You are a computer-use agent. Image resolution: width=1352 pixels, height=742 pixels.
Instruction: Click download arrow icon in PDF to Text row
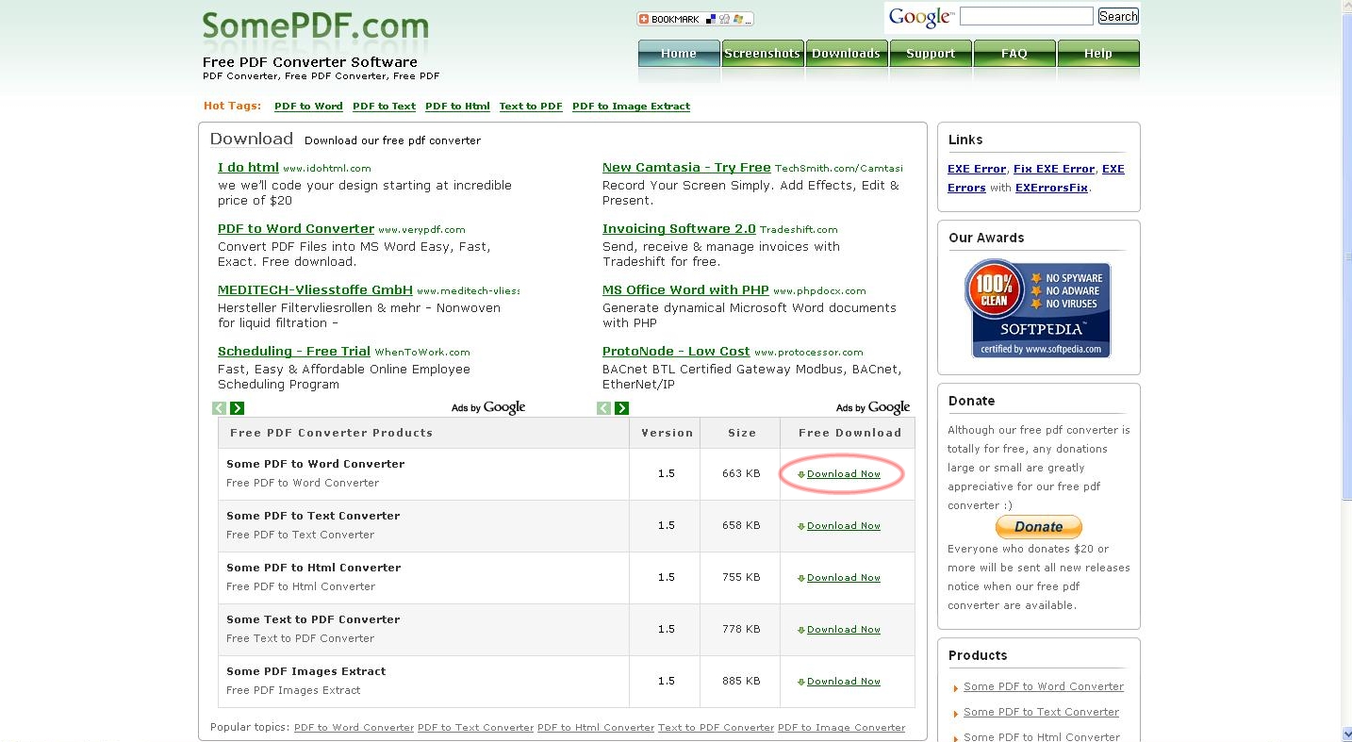click(x=801, y=526)
